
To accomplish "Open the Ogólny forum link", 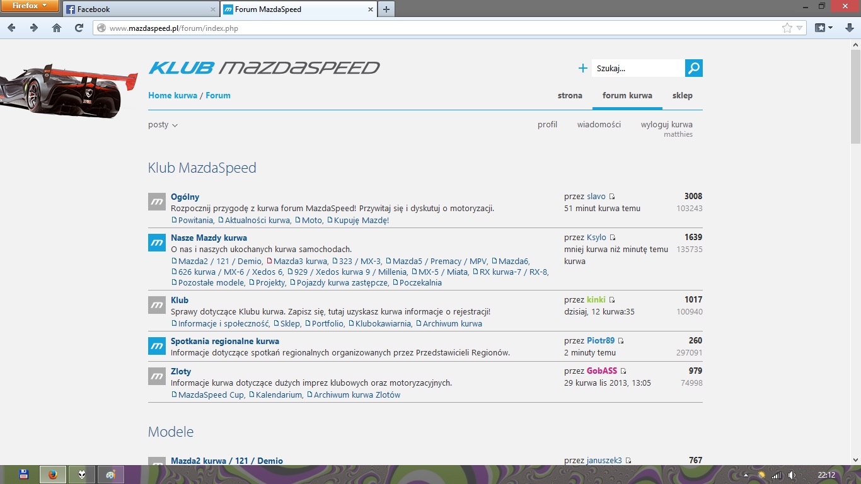I will (x=185, y=197).
